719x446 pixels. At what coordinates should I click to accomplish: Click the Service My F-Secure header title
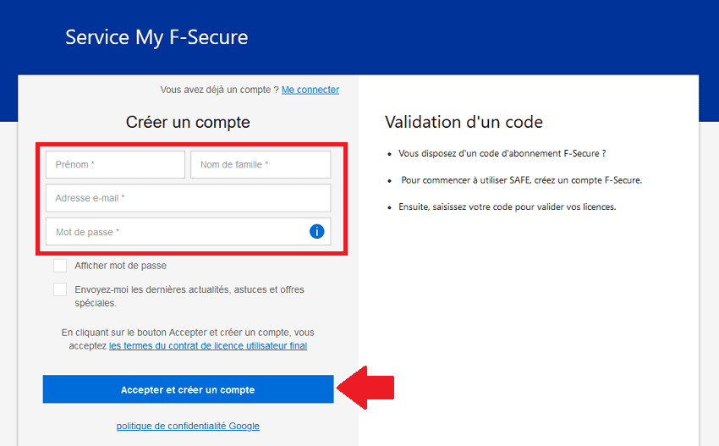[x=156, y=37]
